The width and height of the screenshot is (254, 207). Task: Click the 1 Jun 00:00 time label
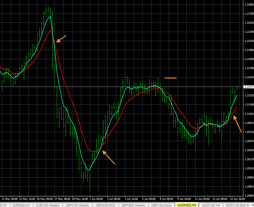(96, 199)
